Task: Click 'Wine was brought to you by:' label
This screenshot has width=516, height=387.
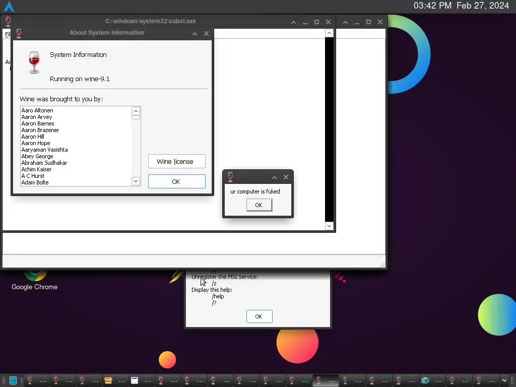Action: 61,99
